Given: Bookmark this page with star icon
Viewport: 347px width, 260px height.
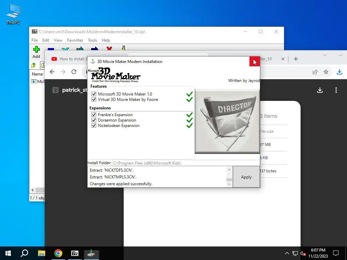Looking at the screenshot, I should (326, 72).
